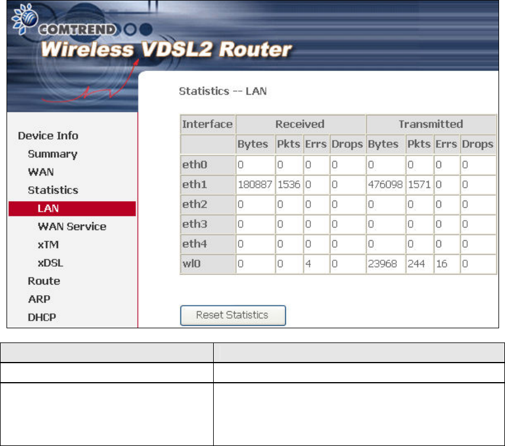Open the Statistics menu item
The height and width of the screenshot is (446, 505).
click(53, 190)
